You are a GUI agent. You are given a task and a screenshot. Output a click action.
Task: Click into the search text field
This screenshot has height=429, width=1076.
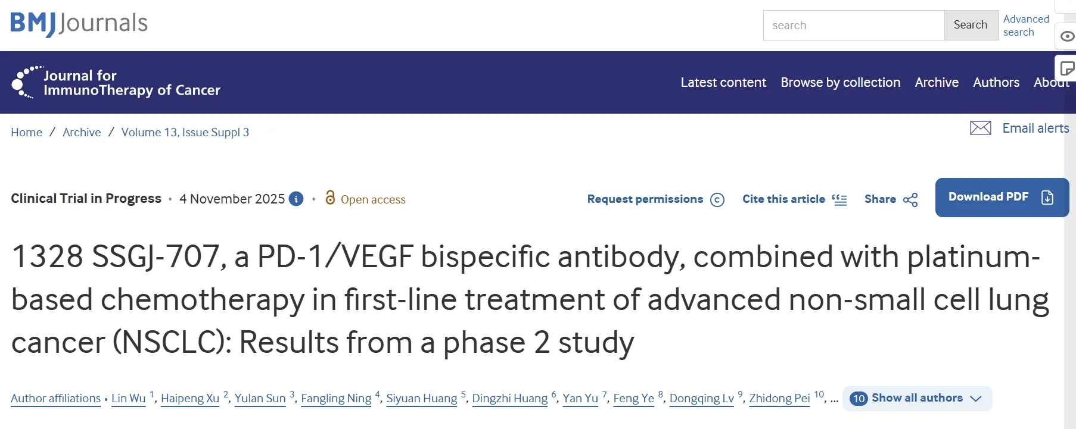tap(853, 26)
